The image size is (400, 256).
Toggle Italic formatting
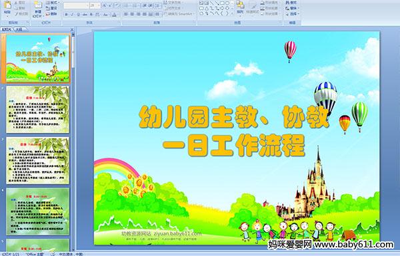[72, 15]
